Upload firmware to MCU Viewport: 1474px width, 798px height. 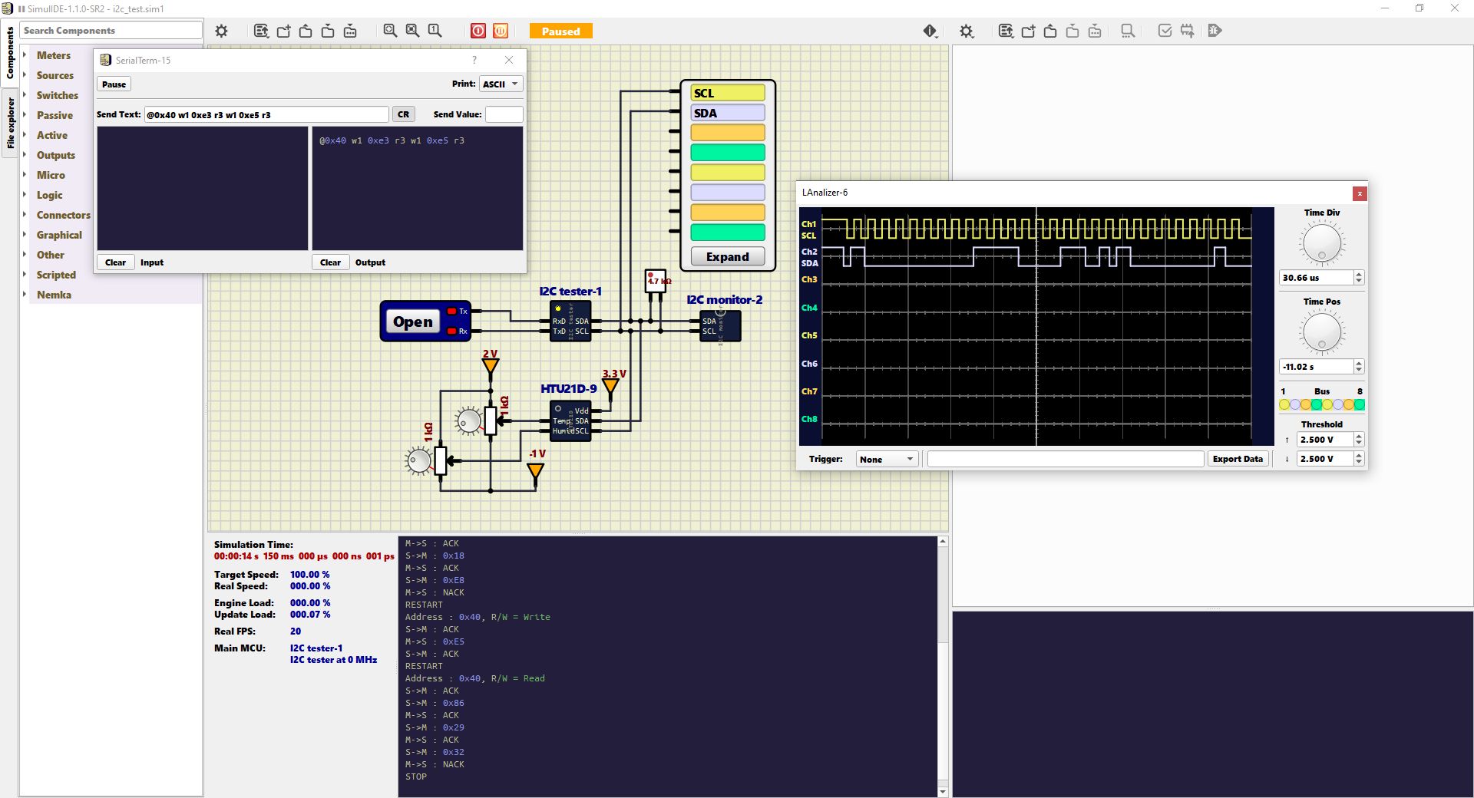point(1187,31)
